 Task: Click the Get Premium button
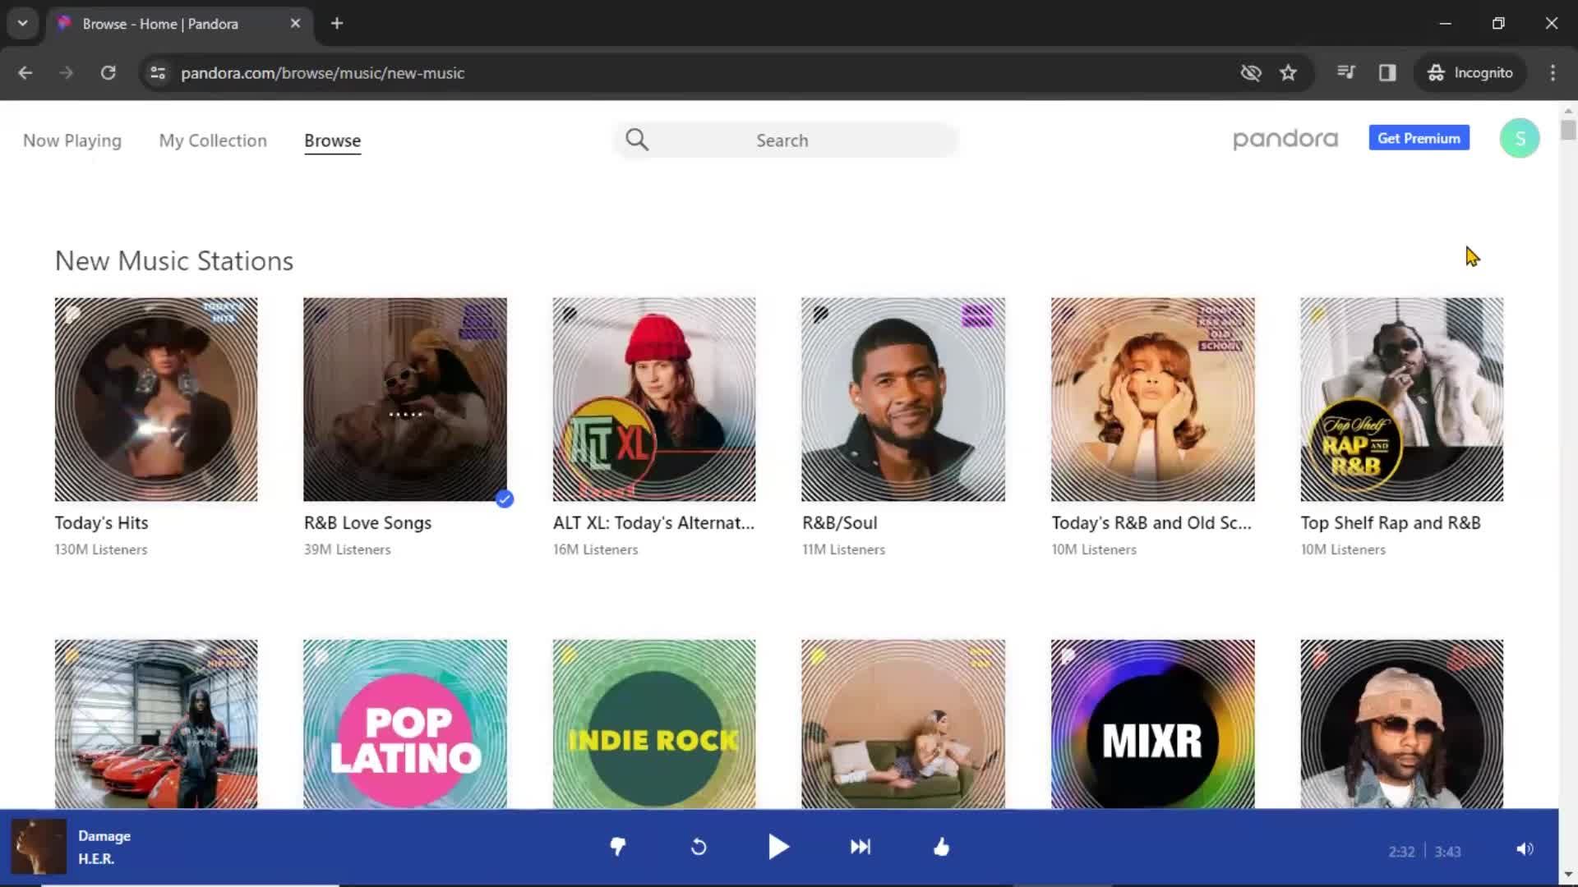click(x=1419, y=138)
